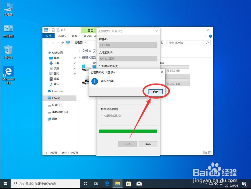Switch to details view icon
251x189 pixels.
point(205,153)
